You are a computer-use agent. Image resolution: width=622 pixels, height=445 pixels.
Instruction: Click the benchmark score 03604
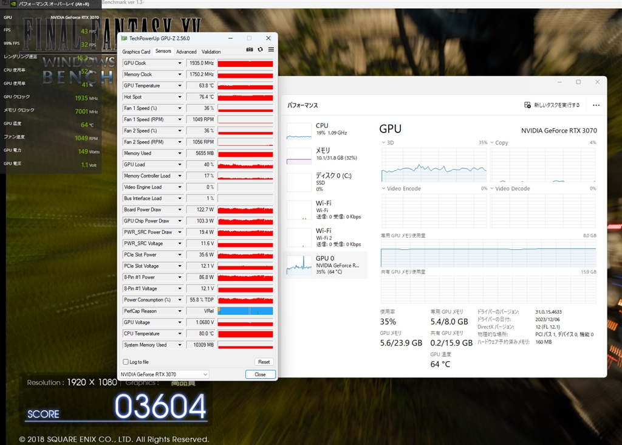tap(160, 407)
